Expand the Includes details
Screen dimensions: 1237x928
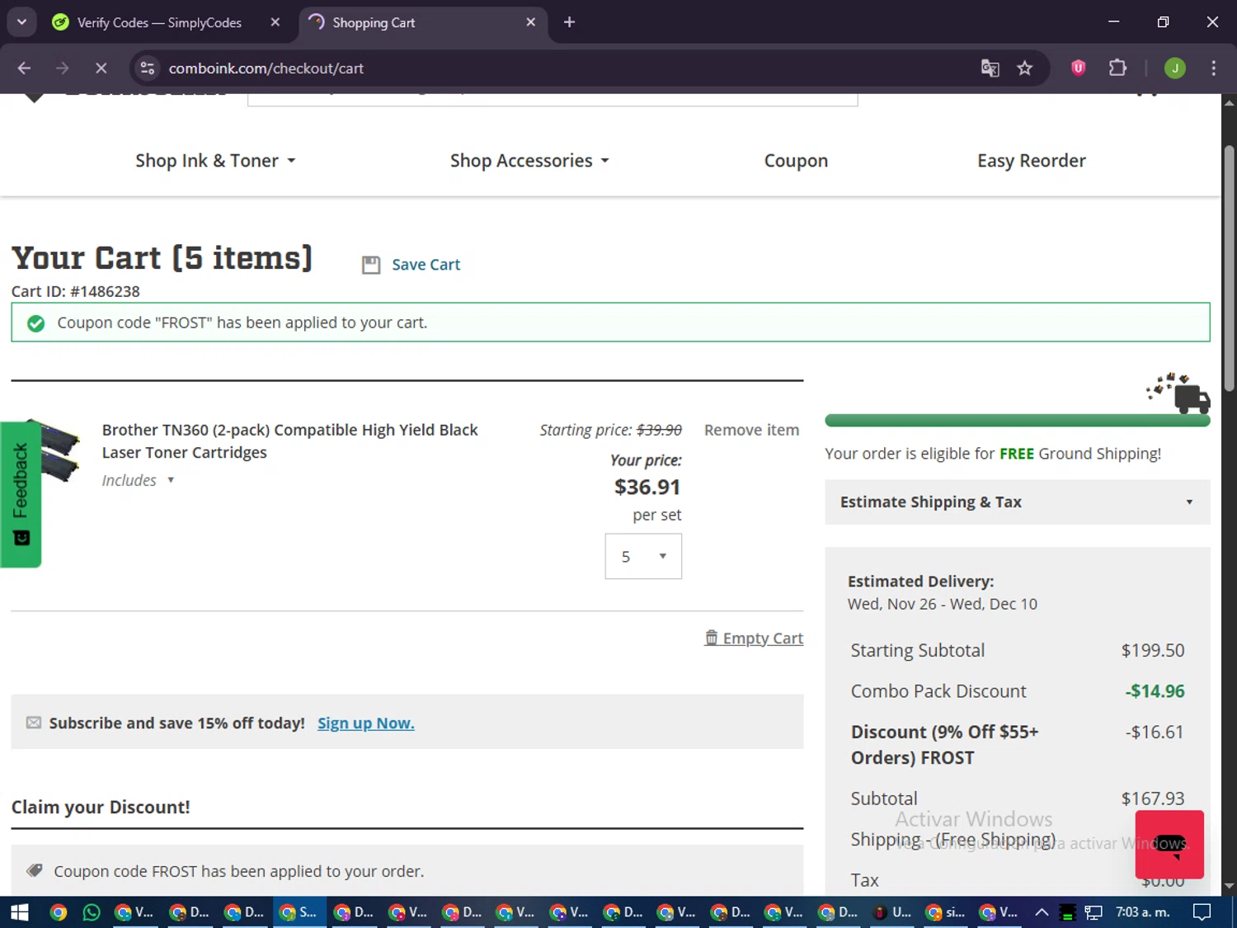click(x=138, y=480)
